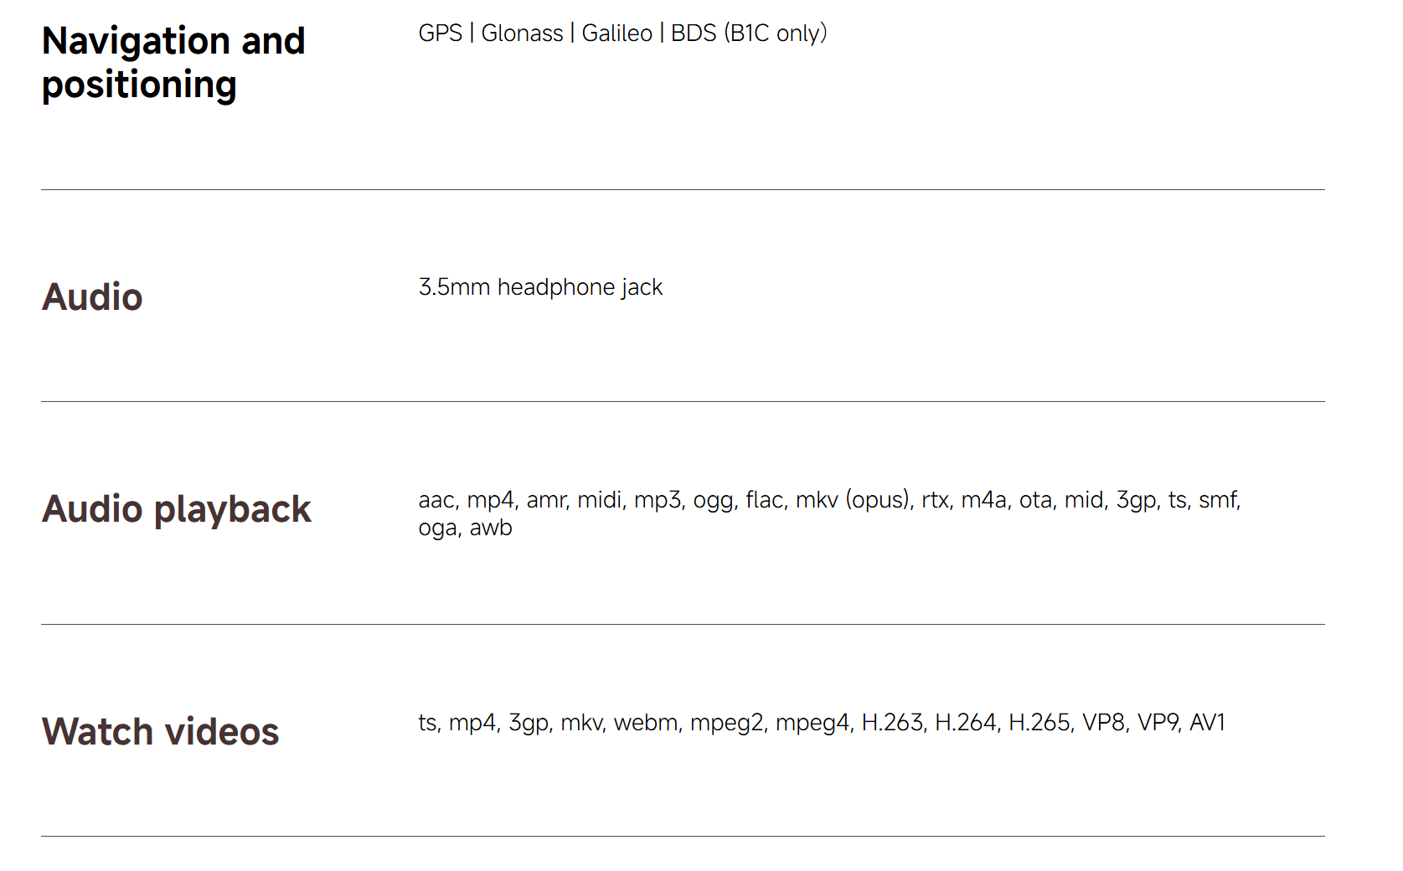Click the VP9 codec text
The width and height of the screenshot is (1403, 871).
(x=1158, y=723)
